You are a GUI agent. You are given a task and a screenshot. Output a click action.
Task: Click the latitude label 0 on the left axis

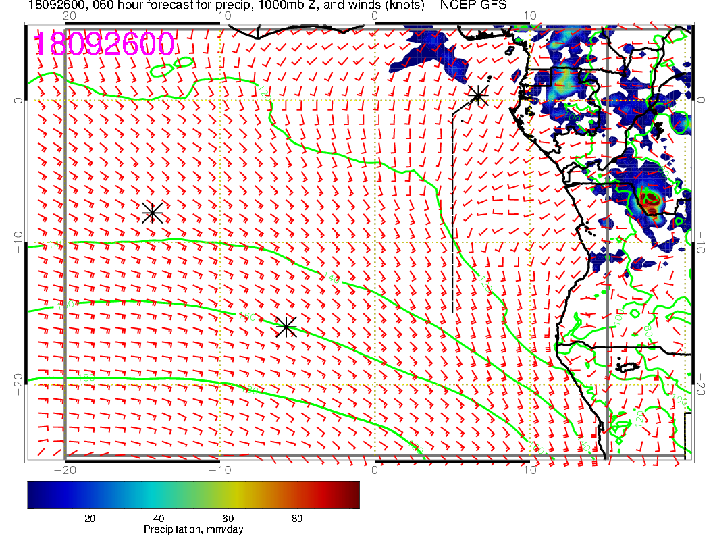(18, 100)
